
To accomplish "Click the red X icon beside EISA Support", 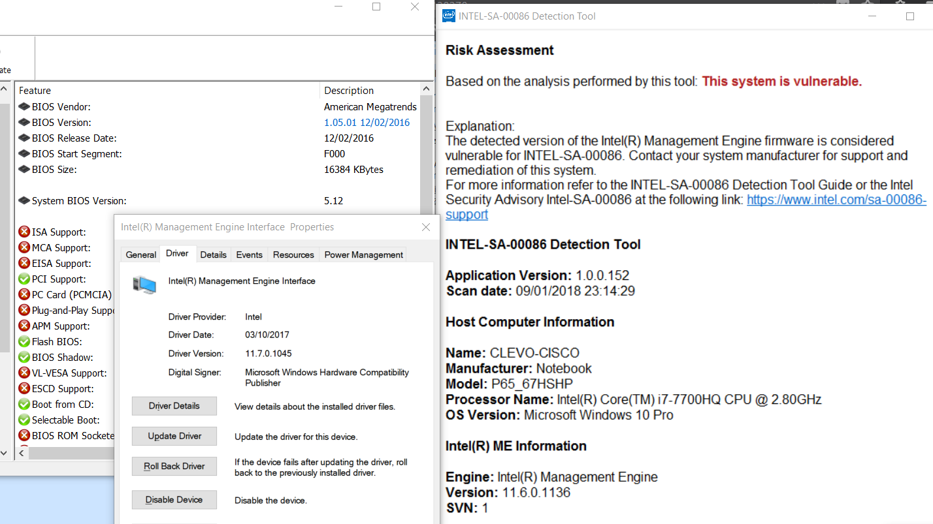I will (x=24, y=264).
